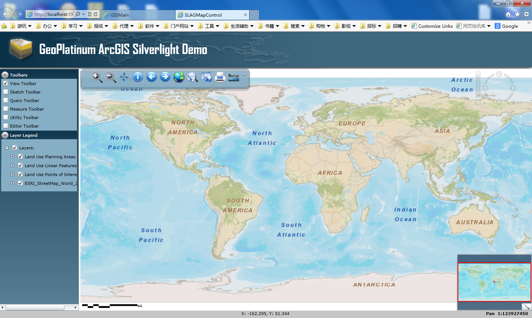The image size is (532, 318).
Task: Click browser refresh icon
Action: pyautogui.click(x=96, y=14)
